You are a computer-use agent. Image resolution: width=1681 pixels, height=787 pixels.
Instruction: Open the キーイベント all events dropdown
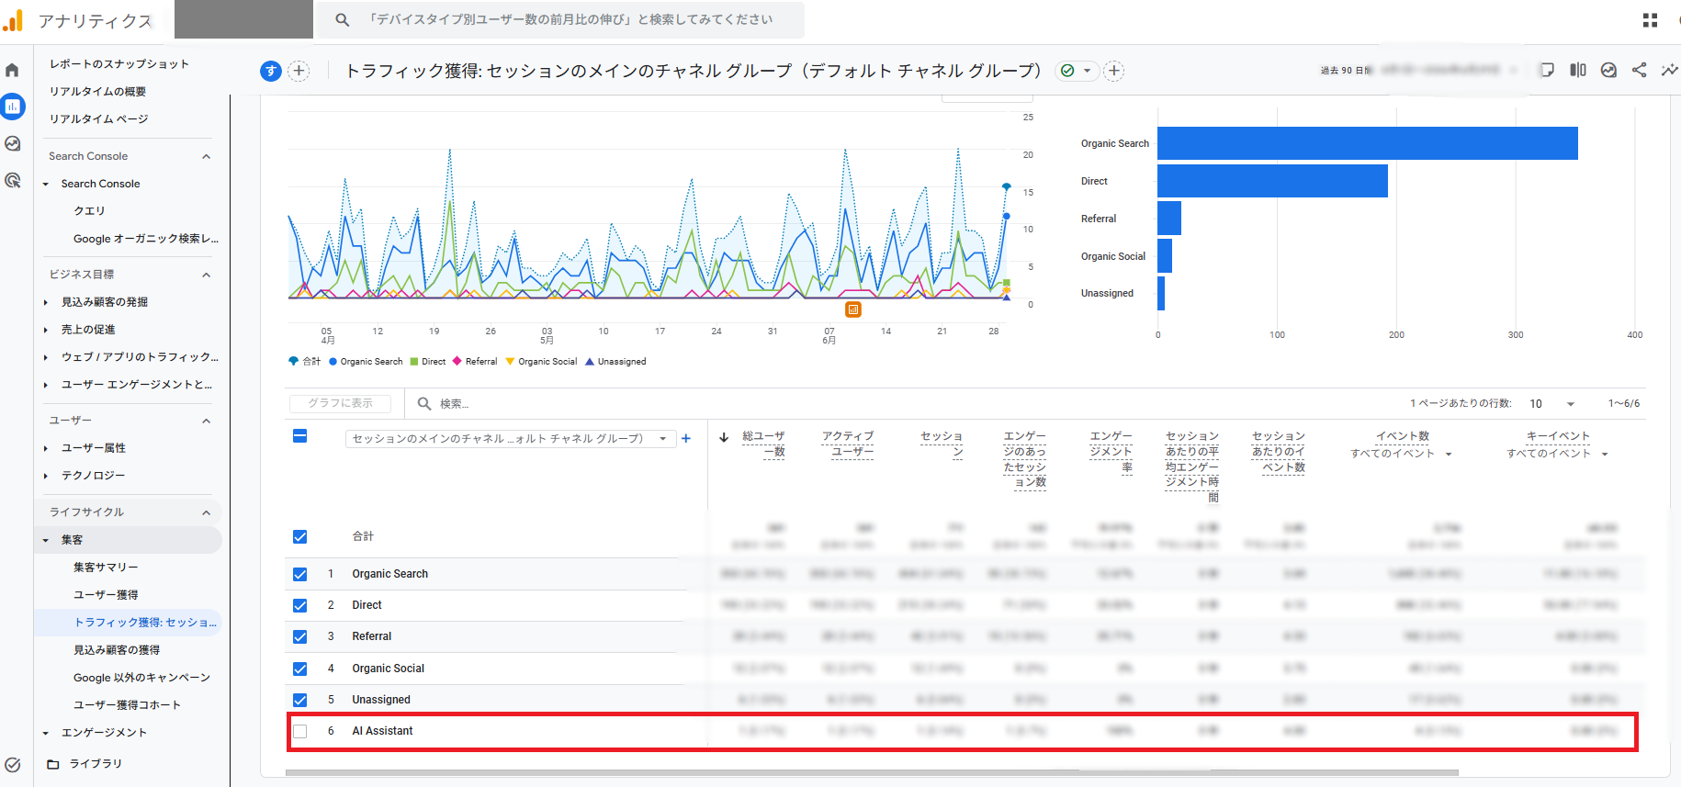pos(1558,454)
